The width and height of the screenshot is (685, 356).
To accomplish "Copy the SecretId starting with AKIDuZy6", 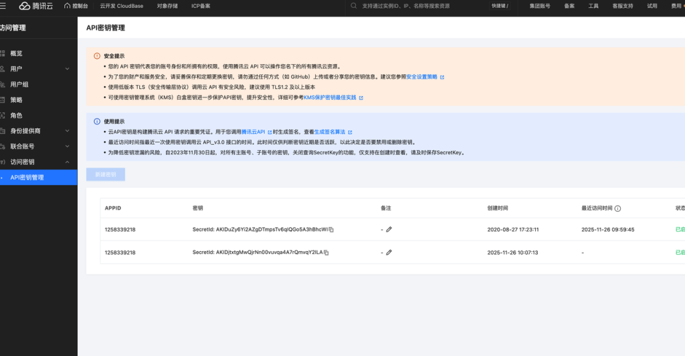I will tap(331, 230).
